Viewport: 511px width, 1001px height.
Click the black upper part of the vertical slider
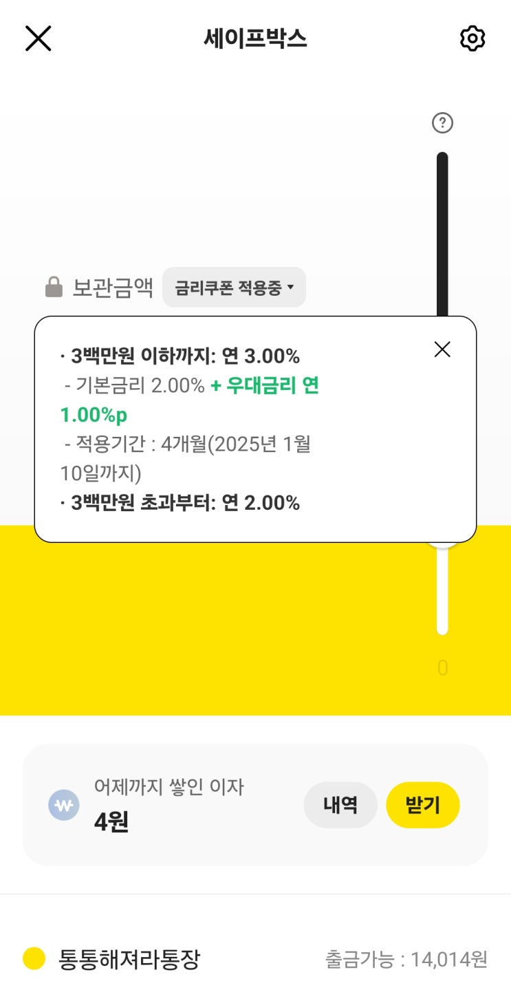442,234
